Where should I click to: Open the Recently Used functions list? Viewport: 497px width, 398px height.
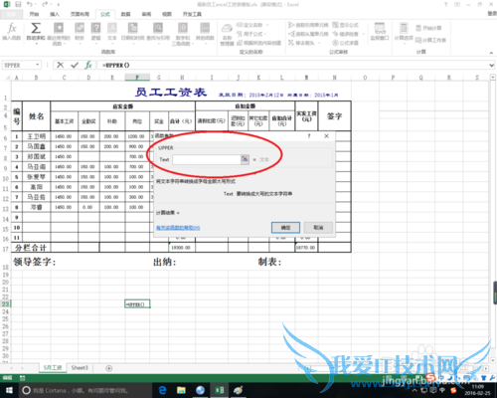[x=59, y=33]
